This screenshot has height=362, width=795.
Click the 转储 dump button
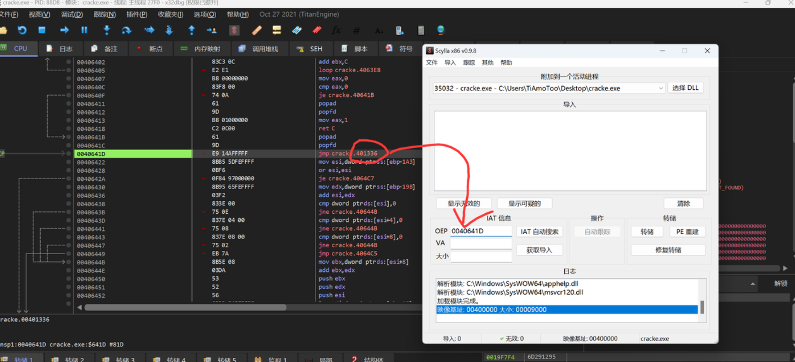click(x=647, y=232)
